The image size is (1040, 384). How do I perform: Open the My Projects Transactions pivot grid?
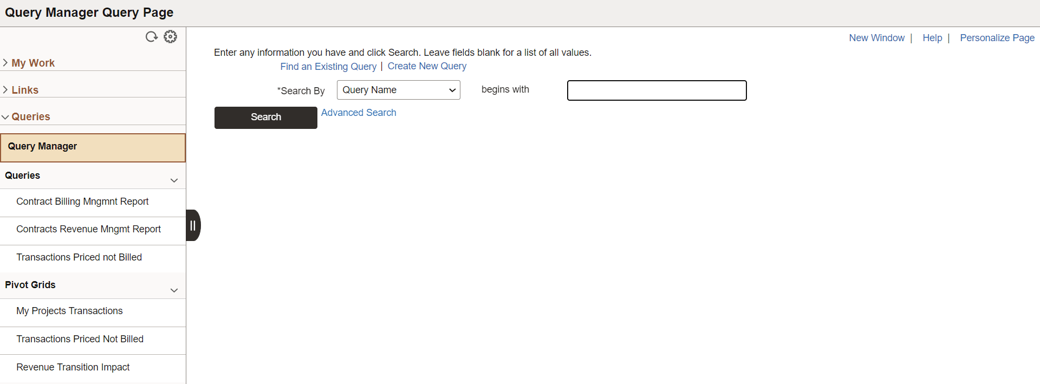coord(69,311)
